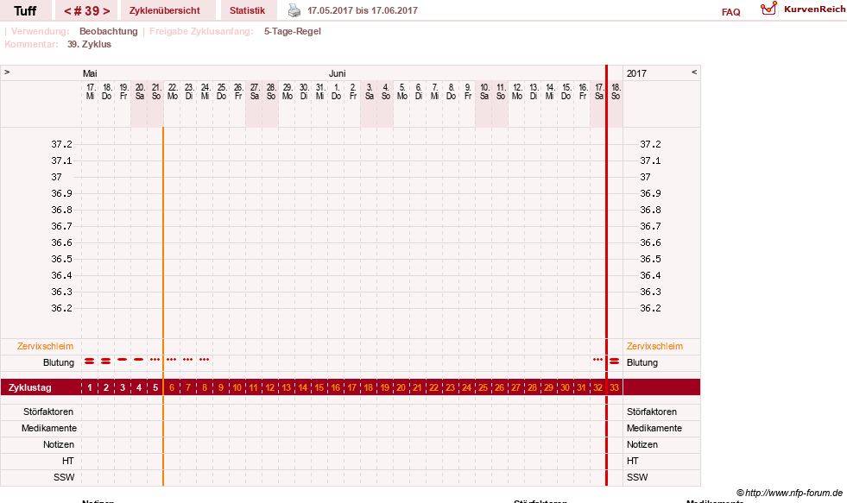Click cycle day 20 in the Zyklustag row
The image size is (847, 503).
click(401, 387)
